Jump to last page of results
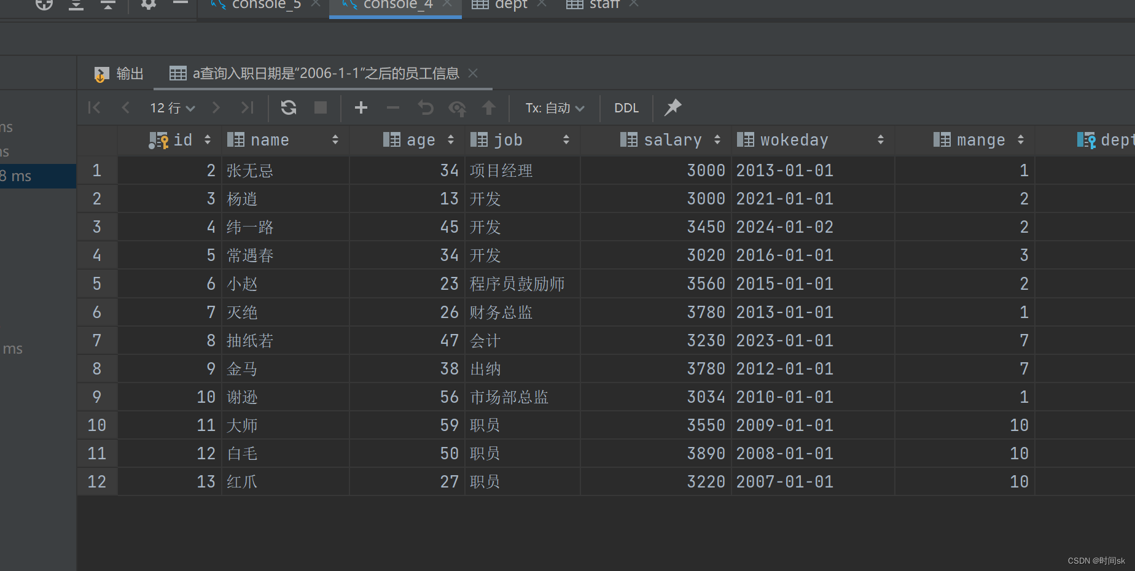This screenshot has width=1135, height=571. point(247,108)
